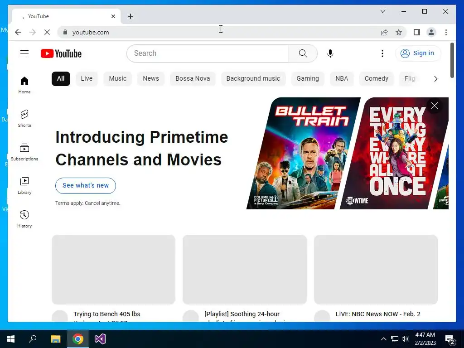Open the YouTube hamburger guide menu

point(24,53)
